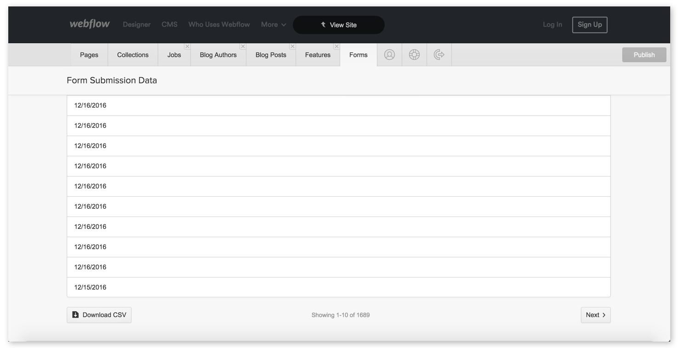The image size is (678, 348).
Task: Click the log out icon
Action: pos(439,54)
